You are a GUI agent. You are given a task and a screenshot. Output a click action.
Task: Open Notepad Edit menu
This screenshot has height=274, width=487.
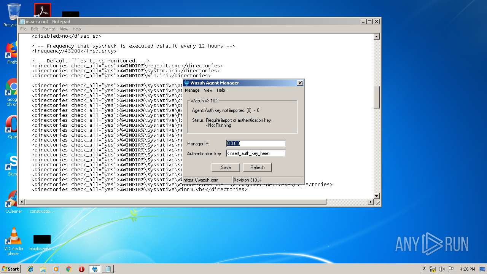coord(34,29)
